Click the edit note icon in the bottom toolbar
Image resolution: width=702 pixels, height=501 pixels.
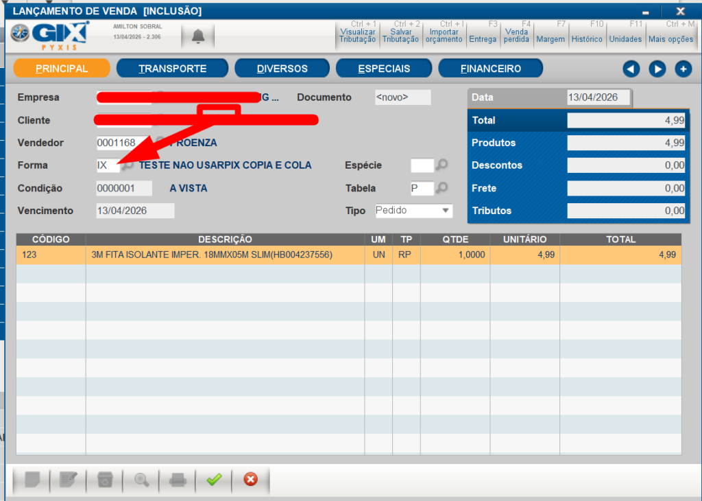(68, 480)
